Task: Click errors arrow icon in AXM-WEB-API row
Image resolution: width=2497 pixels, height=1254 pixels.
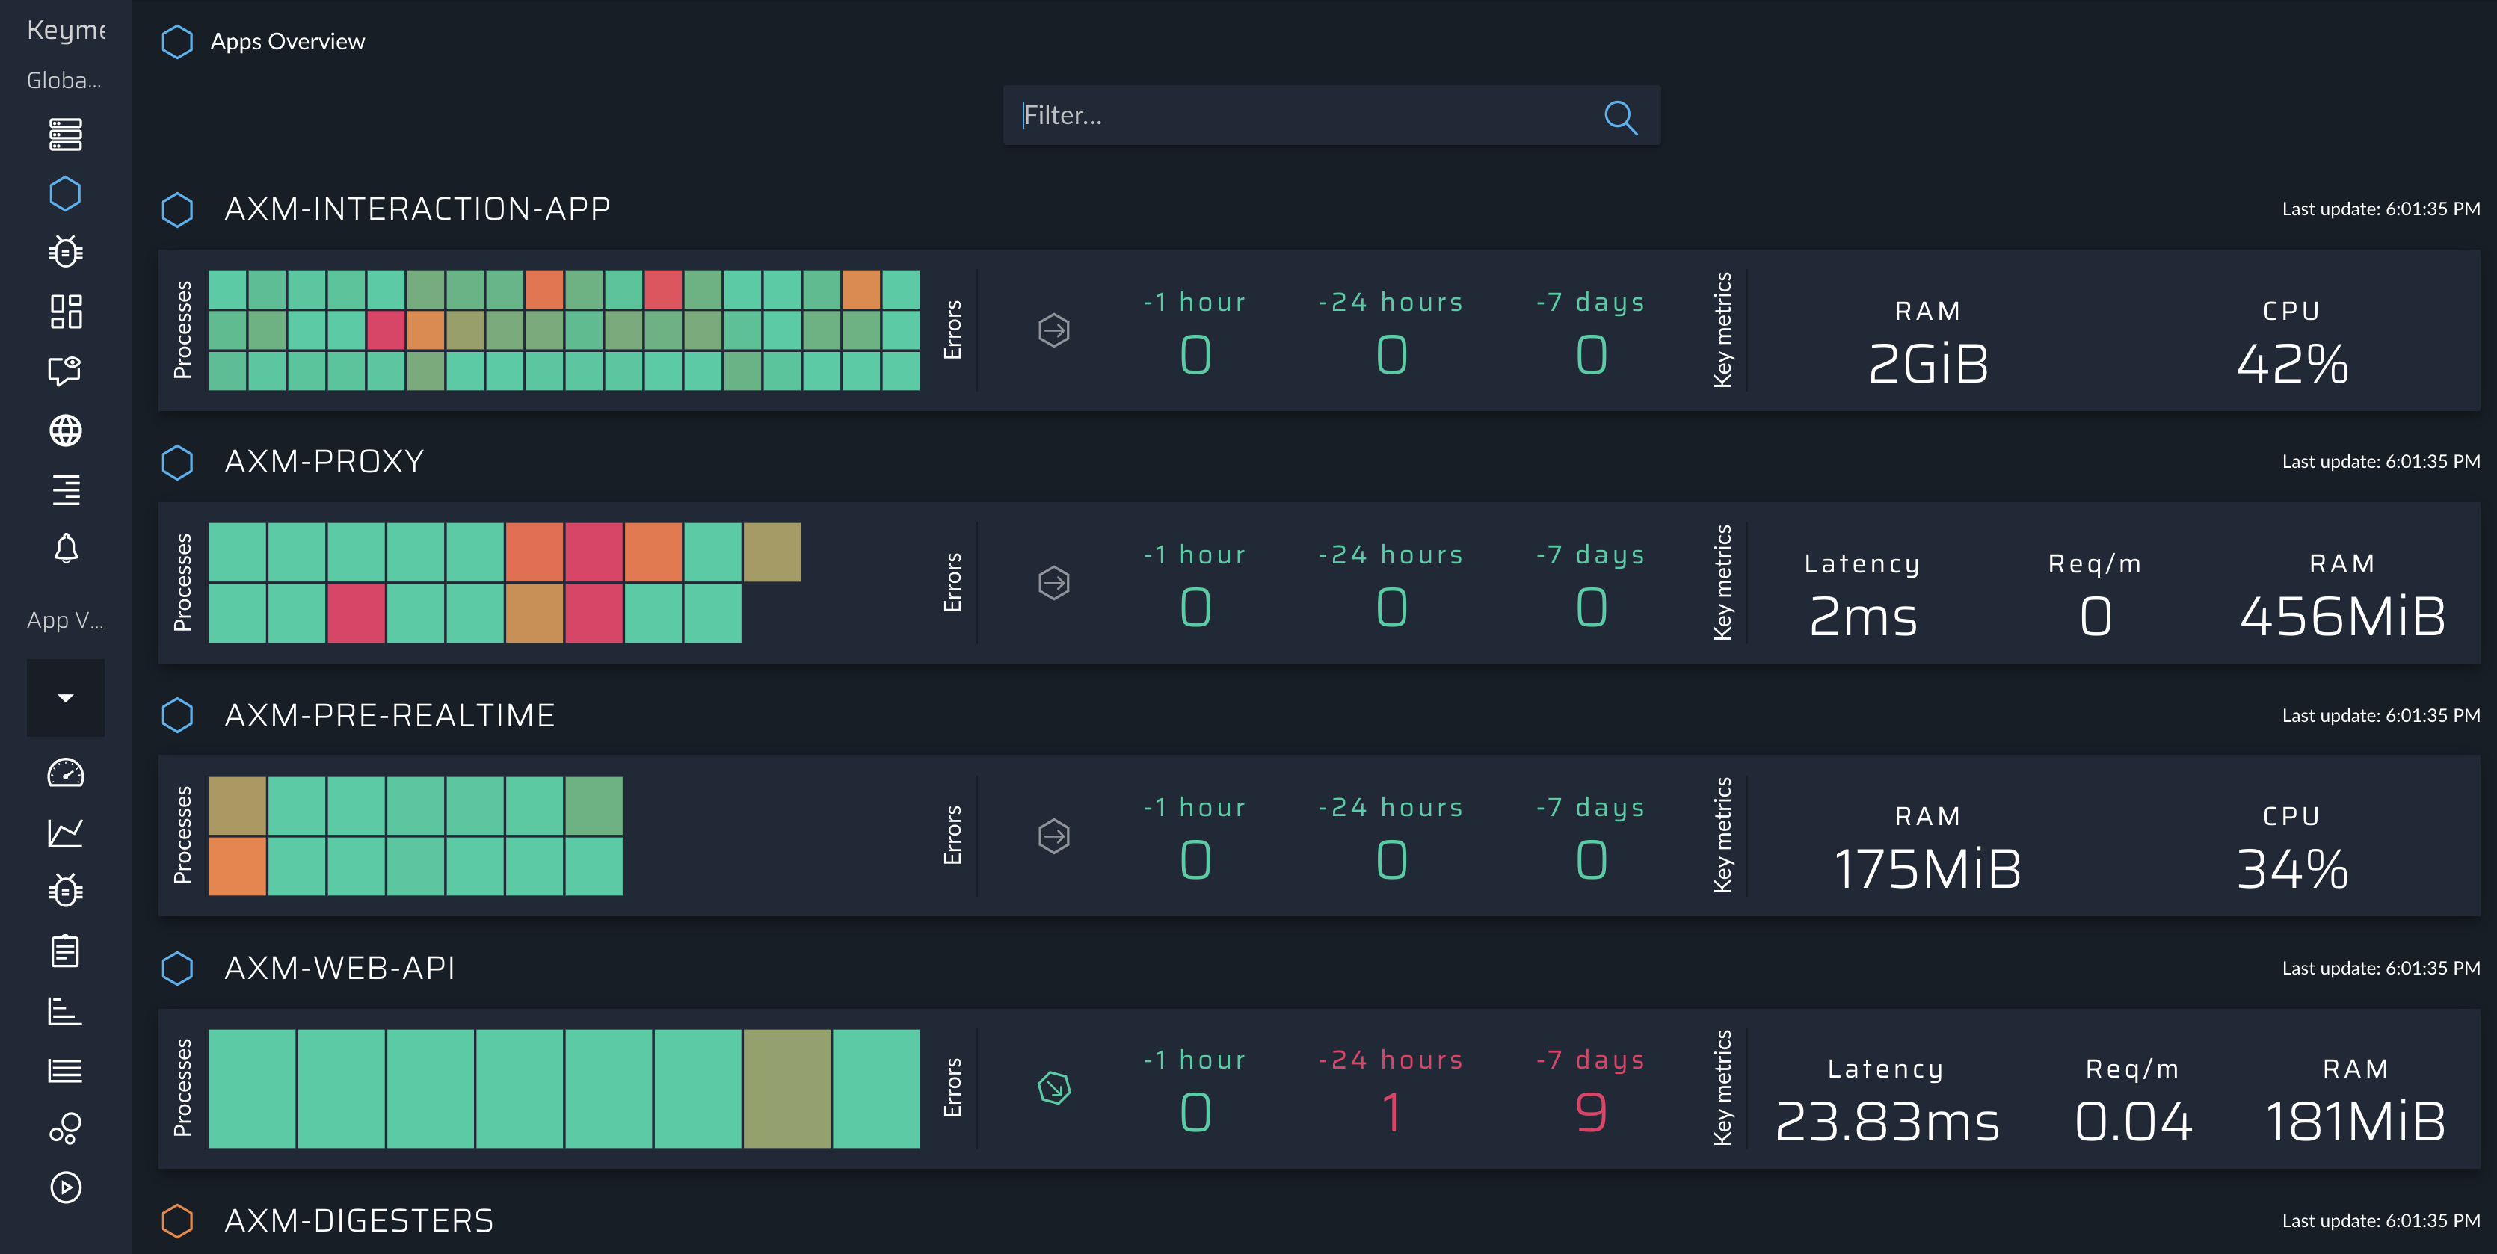Action: [1053, 1087]
